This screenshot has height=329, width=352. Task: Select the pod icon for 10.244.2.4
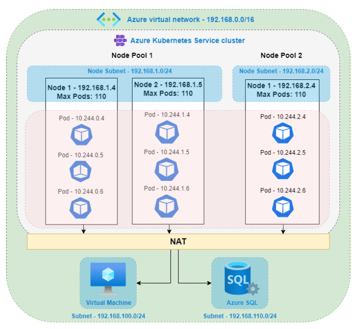coord(283,133)
